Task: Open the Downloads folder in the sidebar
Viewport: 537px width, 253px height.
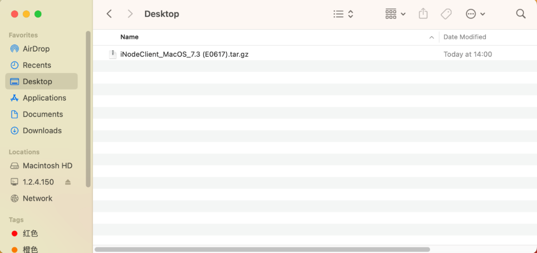Action: point(41,131)
